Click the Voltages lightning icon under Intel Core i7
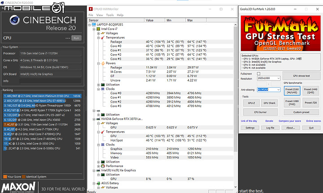Screen dimensions: 323x193 click(x=103, y=33)
